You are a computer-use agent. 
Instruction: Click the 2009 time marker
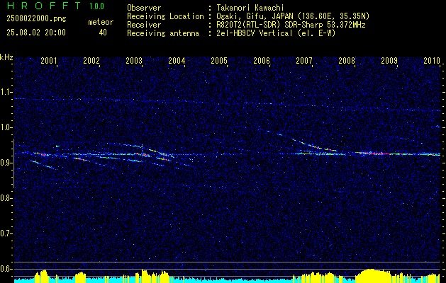[x=389, y=60]
